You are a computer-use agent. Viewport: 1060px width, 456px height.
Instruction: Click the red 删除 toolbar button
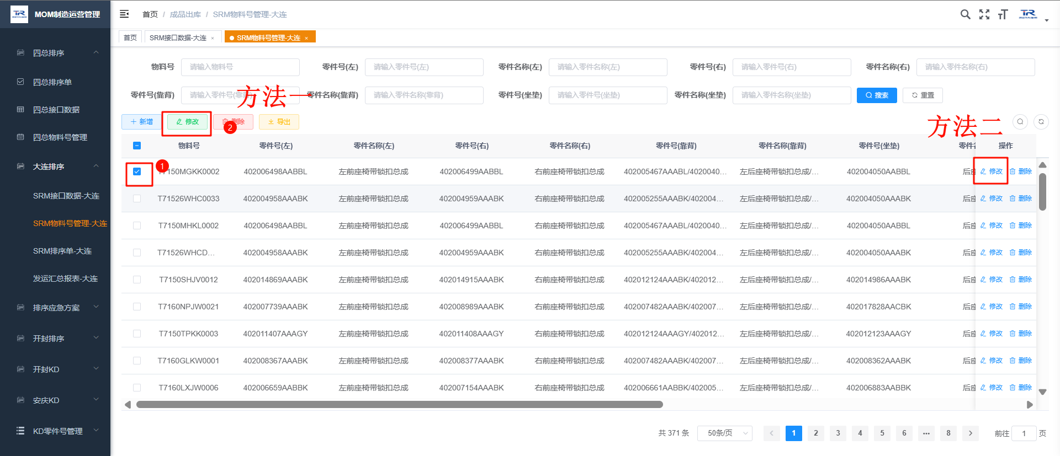(233, 122)
